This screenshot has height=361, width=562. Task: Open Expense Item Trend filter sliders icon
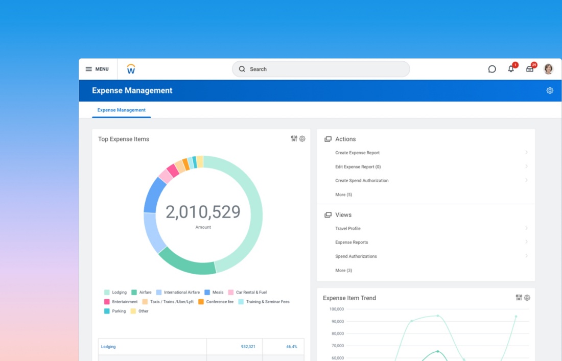pyautogui.click(x=519, y=298)
